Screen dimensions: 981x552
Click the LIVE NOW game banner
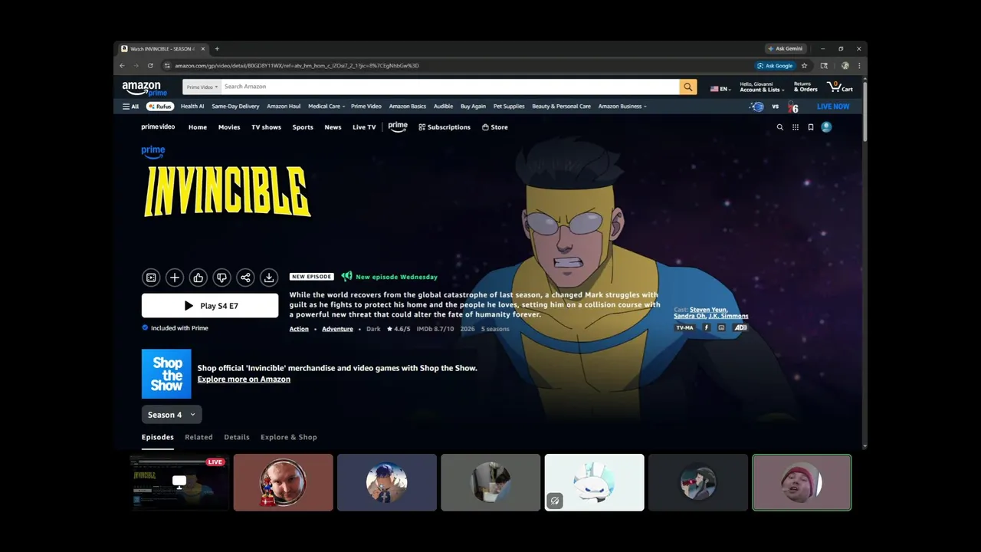(x=833, y=107)
